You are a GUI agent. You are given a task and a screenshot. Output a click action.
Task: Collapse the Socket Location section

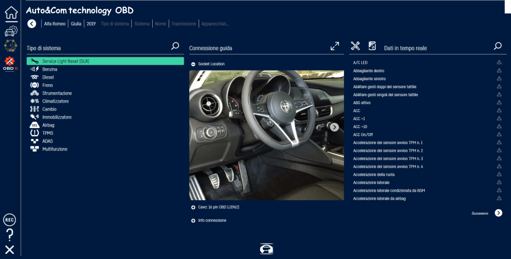point(193,64)
